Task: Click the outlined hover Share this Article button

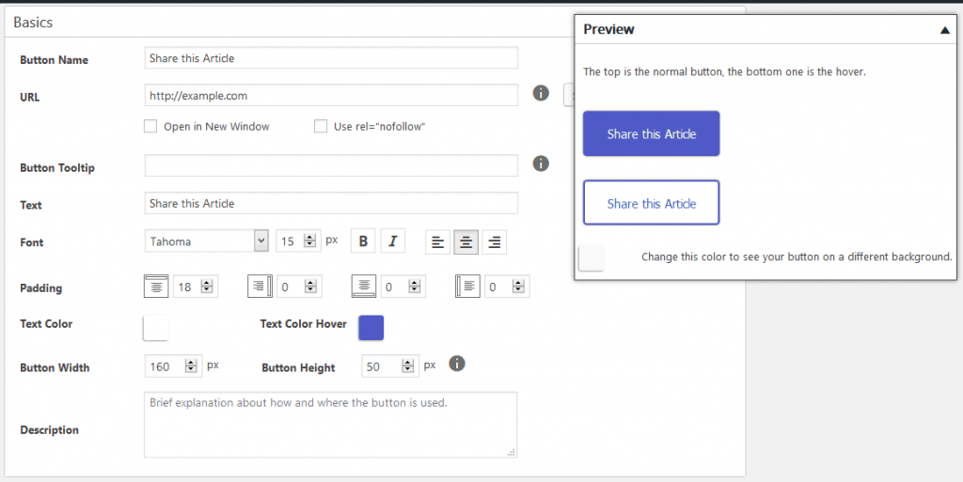Action: pyautogui.click(x=651, y=203)
